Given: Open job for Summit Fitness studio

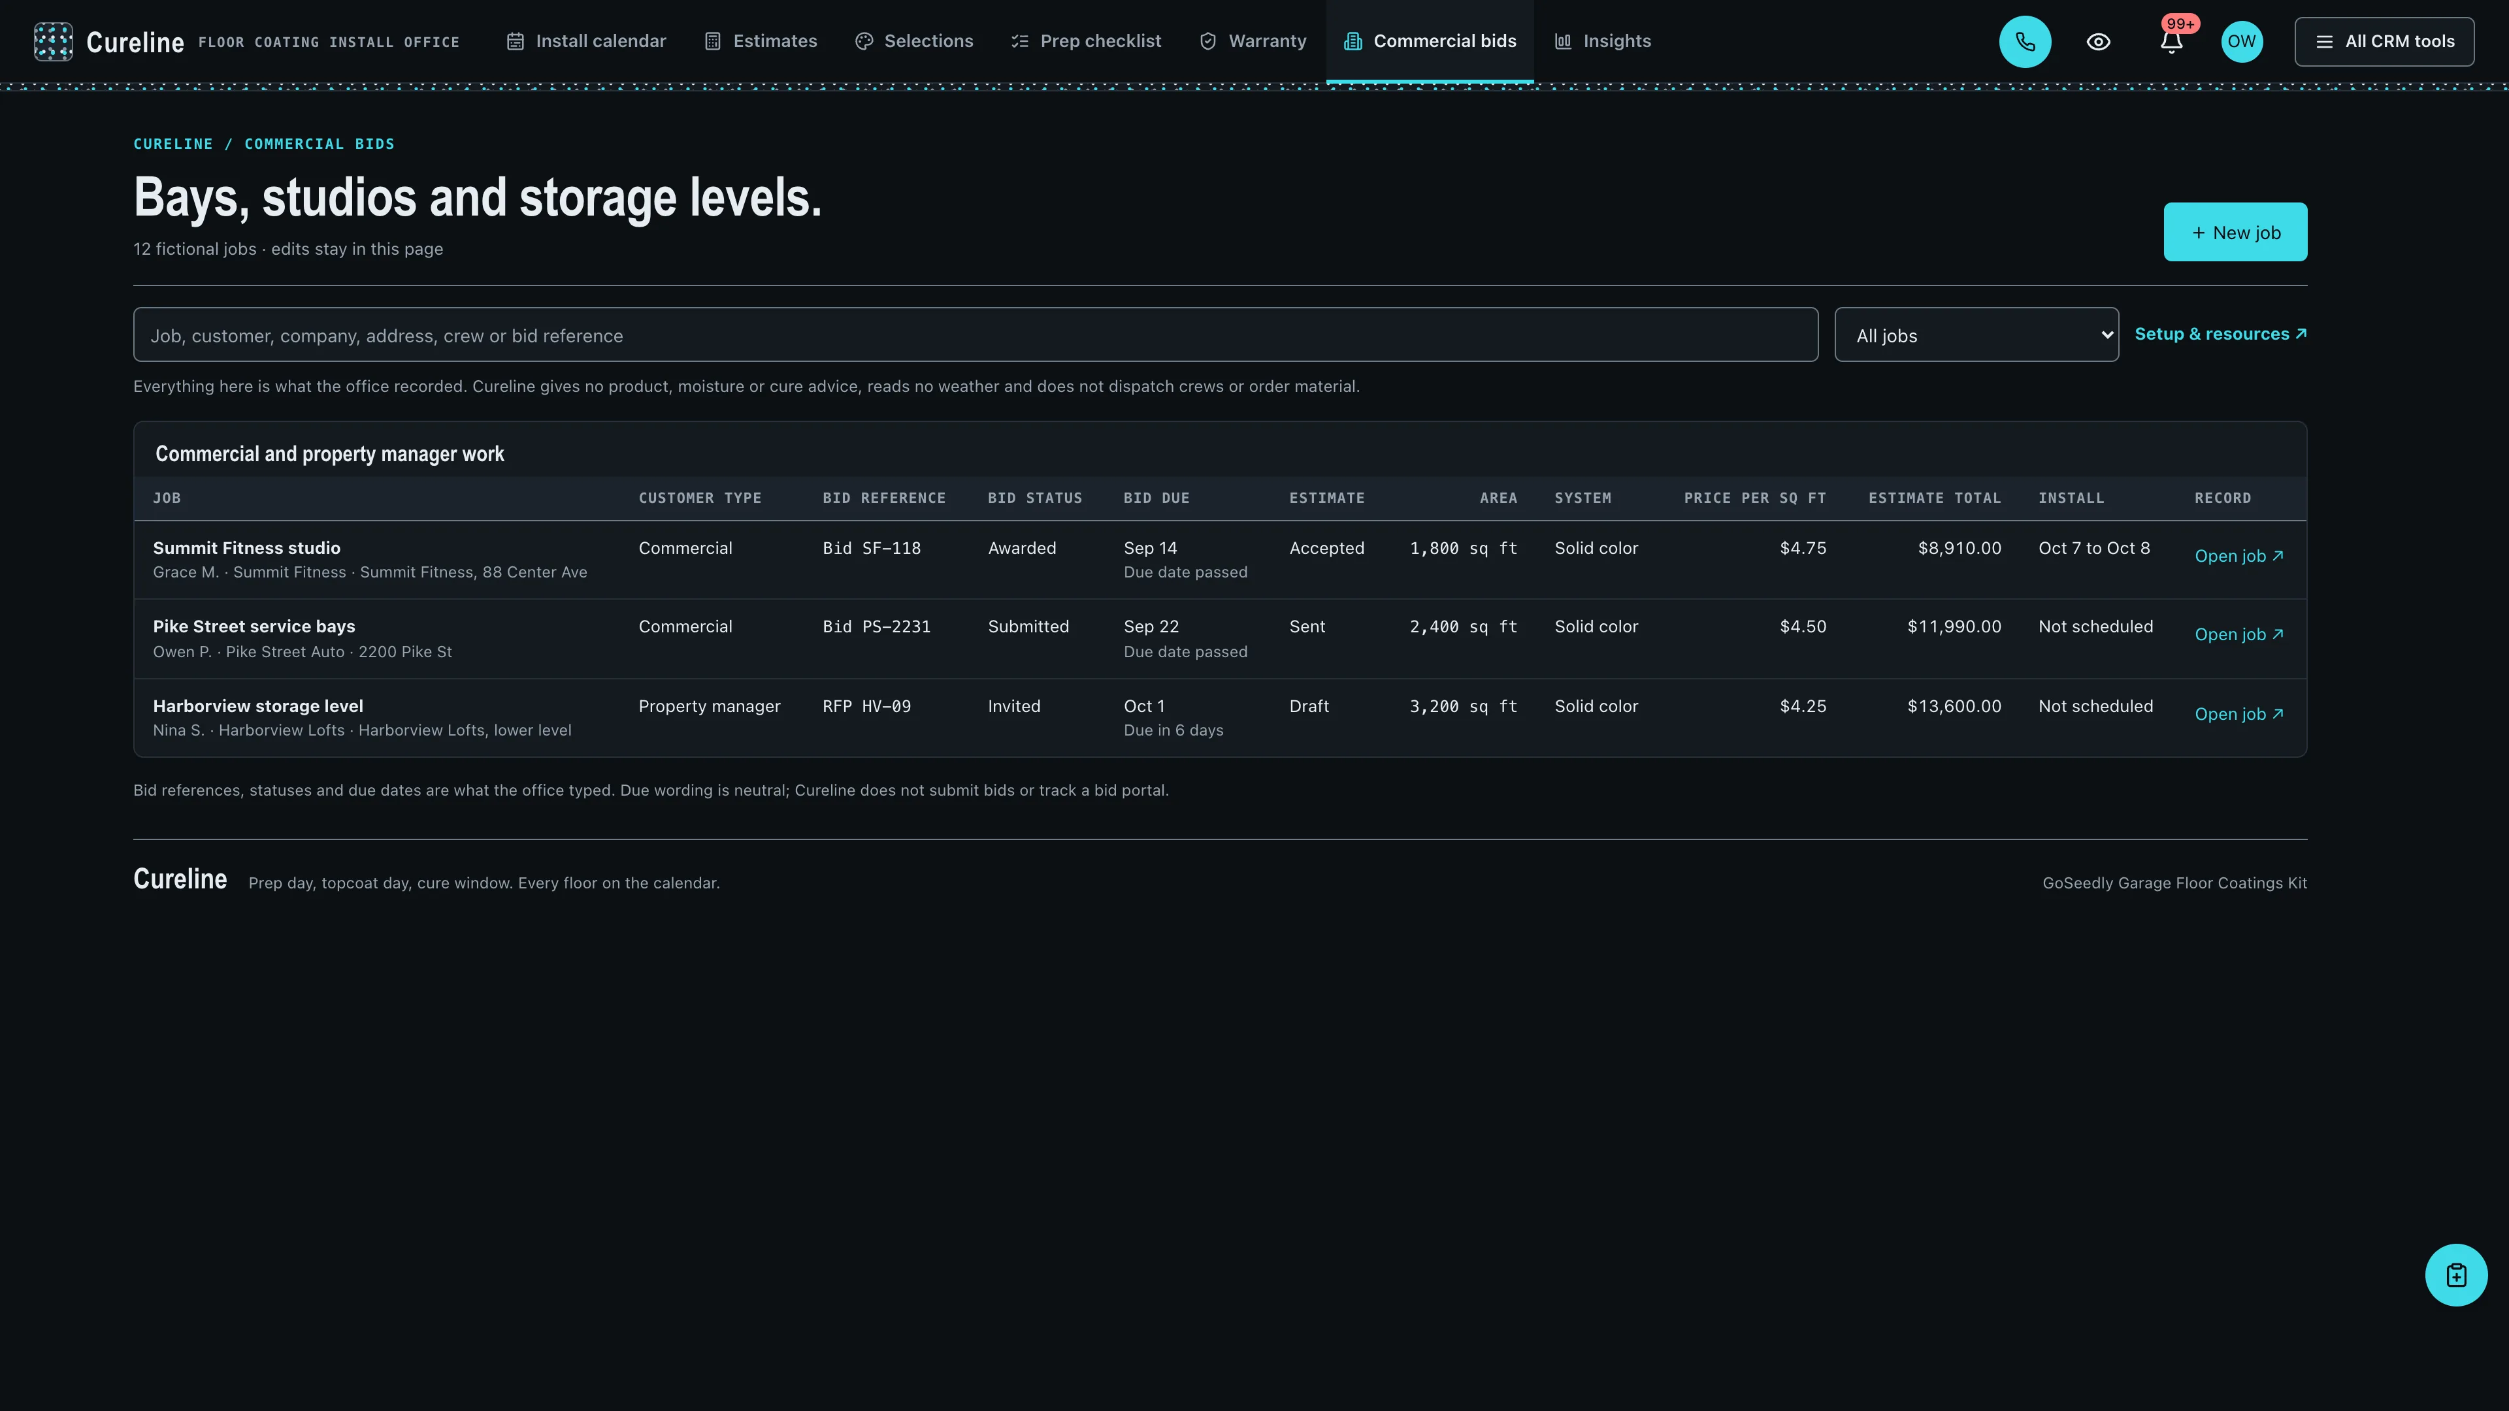Looking at the screenshot, I should click(2238, 556).
